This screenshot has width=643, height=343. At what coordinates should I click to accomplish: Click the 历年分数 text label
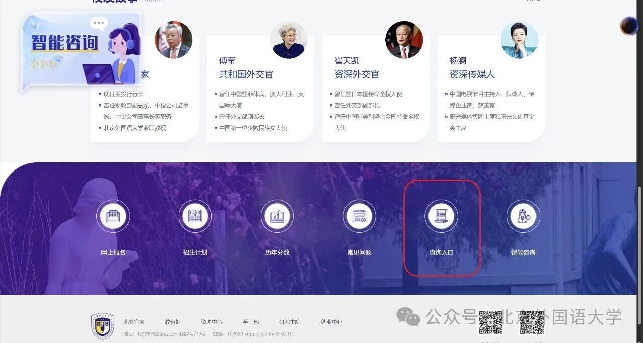(277, 252)
